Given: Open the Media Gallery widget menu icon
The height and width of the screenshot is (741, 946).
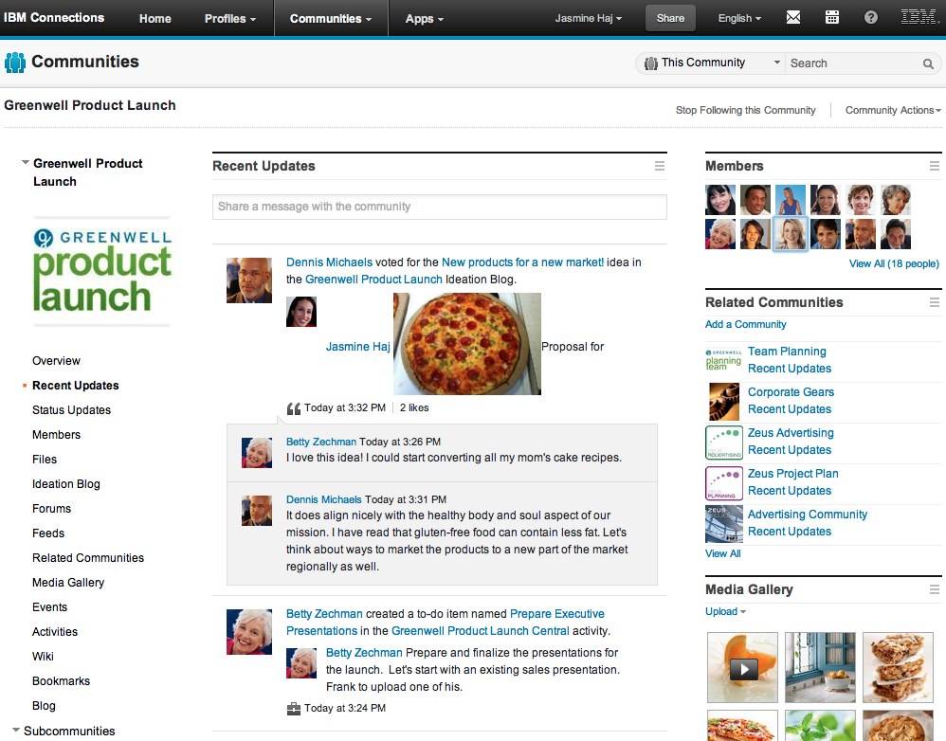Looking at the screenshot, I should (x=935, y=589).
